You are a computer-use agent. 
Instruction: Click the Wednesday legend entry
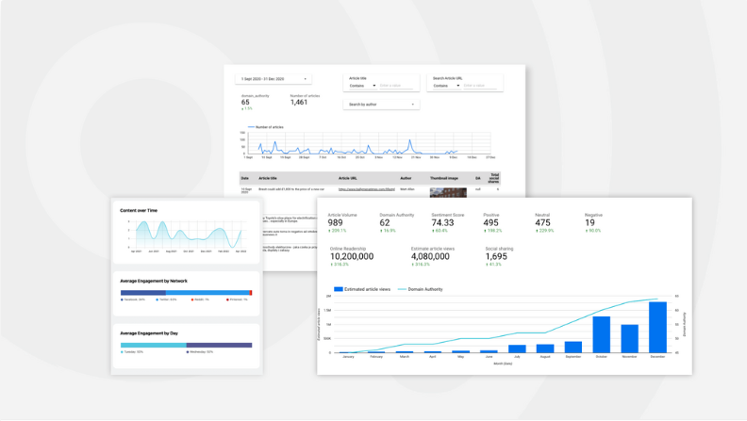pyautogui.click(x=200, y=352)
